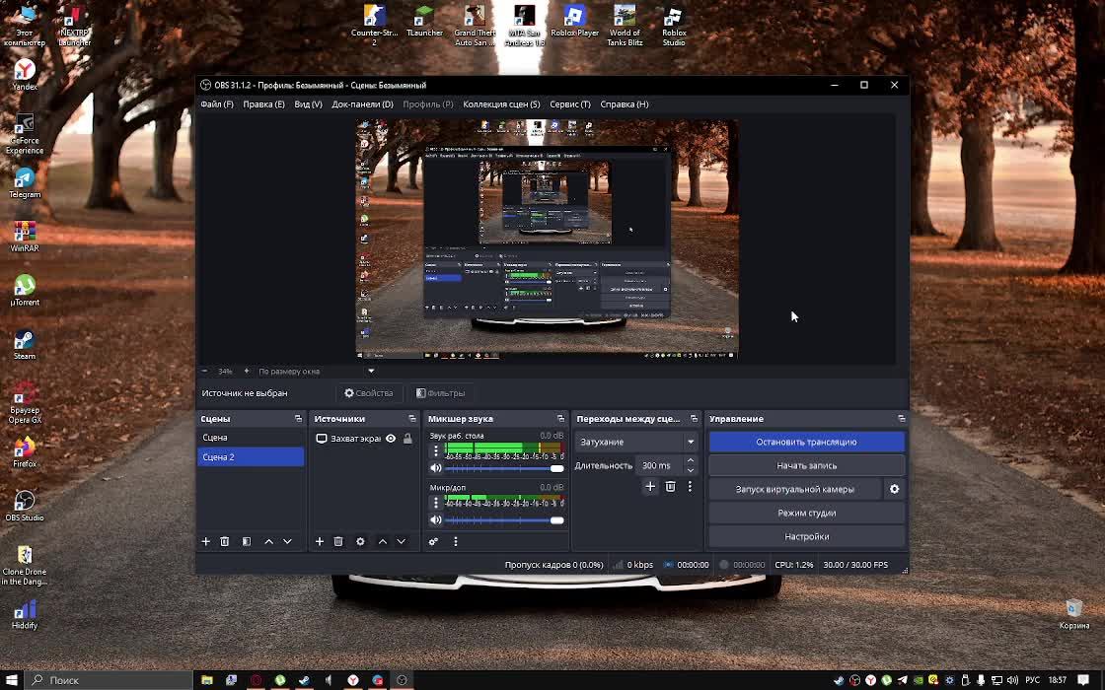
Task: Delete the selected scene via the Сцены trash icon
Action: tap(225, 541)
